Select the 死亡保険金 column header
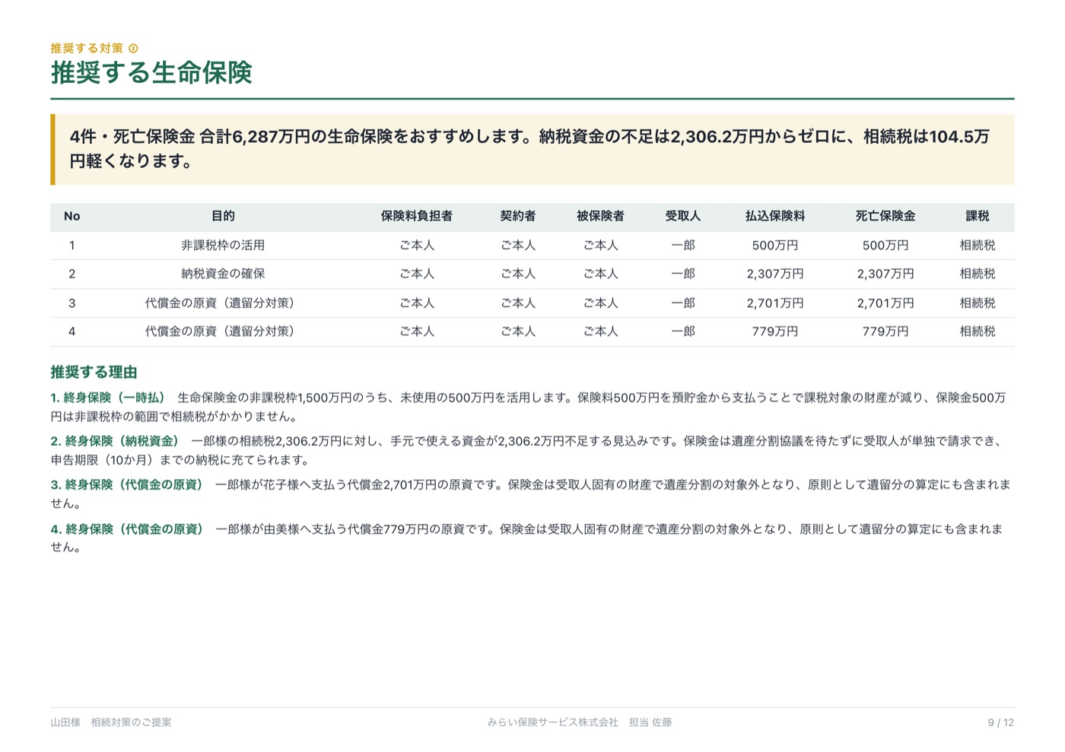 [885, 216]
